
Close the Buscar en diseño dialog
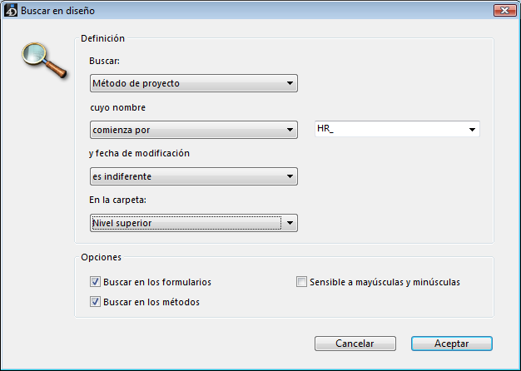pyautogui.click(x=502, y=11)
